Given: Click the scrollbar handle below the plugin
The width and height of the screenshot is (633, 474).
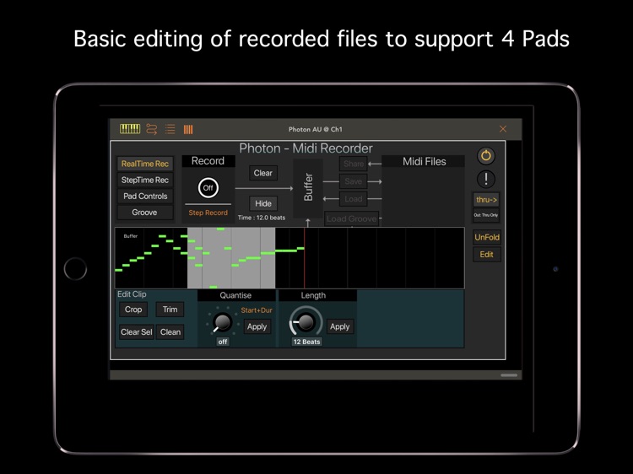Looking at the screenshot, I should (509, 375).
